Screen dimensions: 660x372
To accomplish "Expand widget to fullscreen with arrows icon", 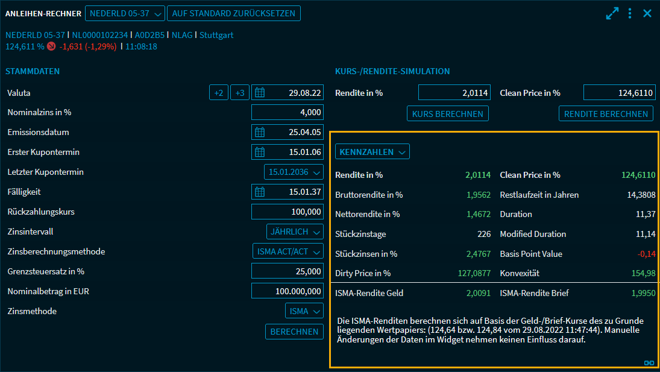I will pos(612,13).
